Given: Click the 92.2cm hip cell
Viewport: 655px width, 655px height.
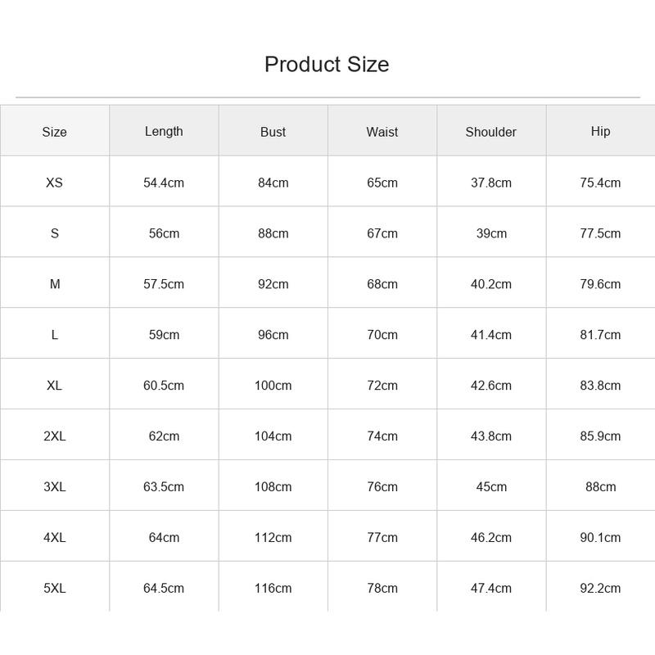Looking at the screenshot, I should click(600, 588).
